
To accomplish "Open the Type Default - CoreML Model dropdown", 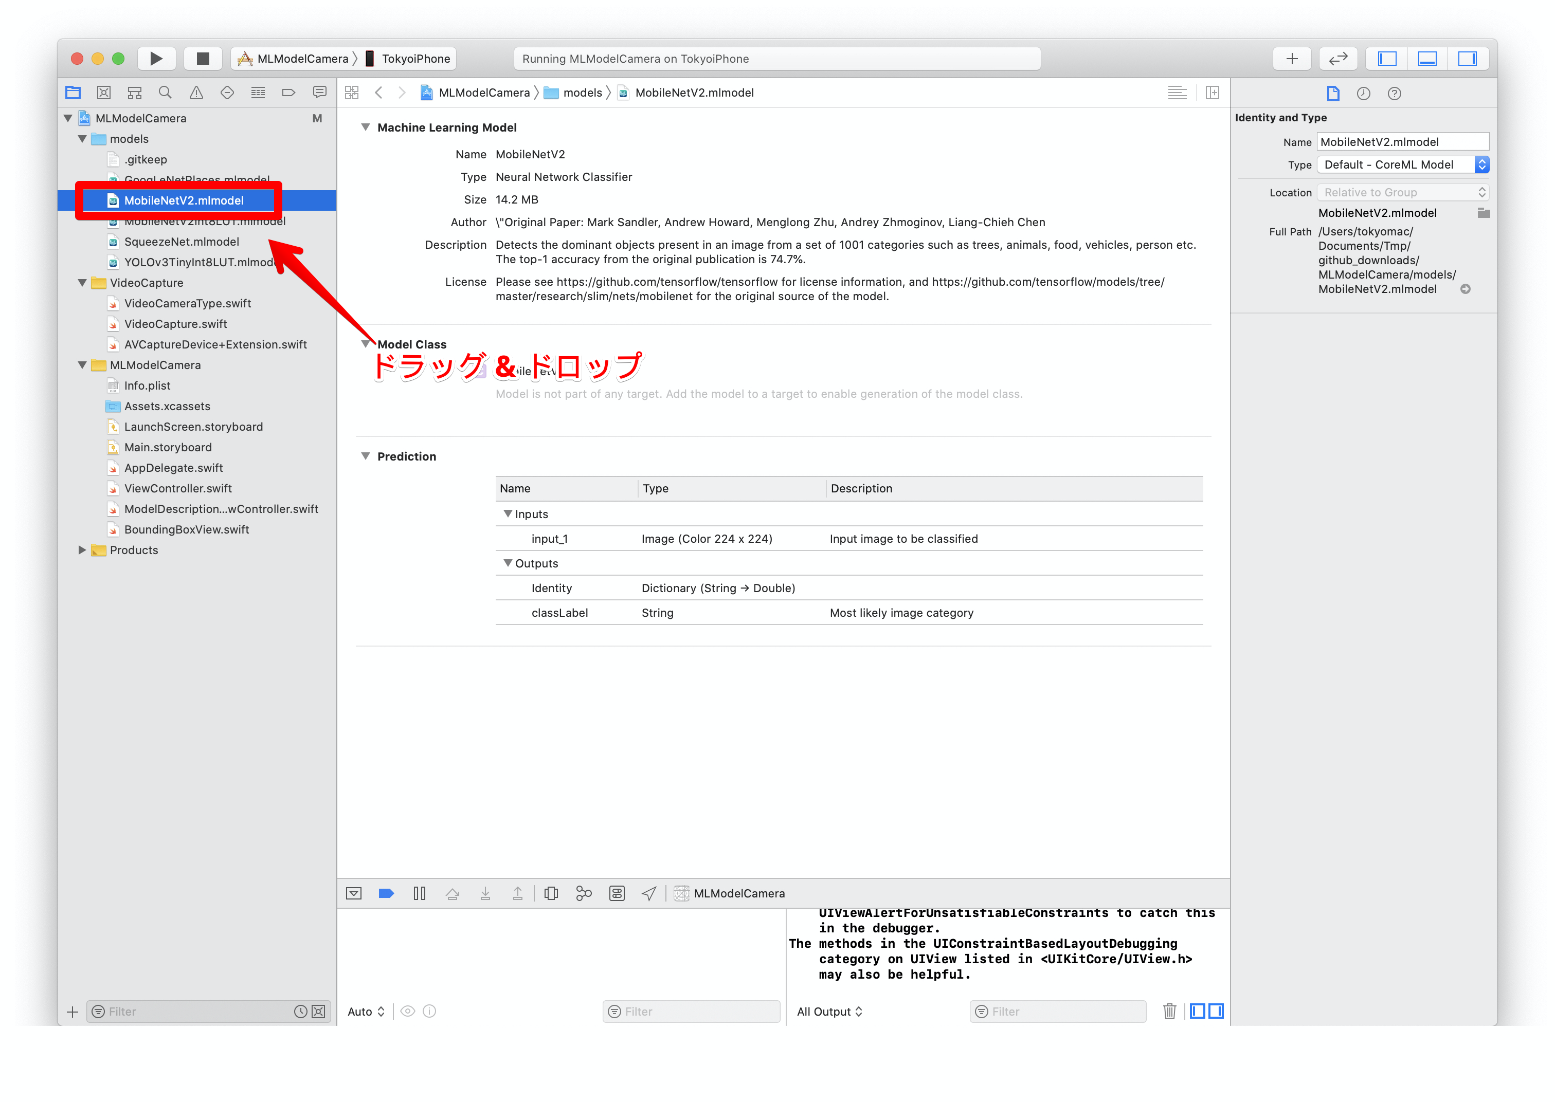I will pyautogui.click(x=1402, y=164).
